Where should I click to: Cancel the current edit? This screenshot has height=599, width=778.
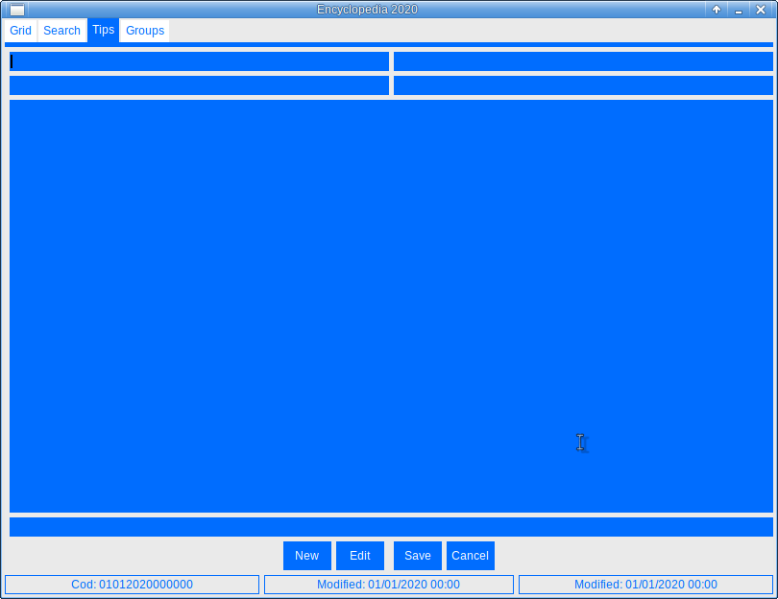471,556
